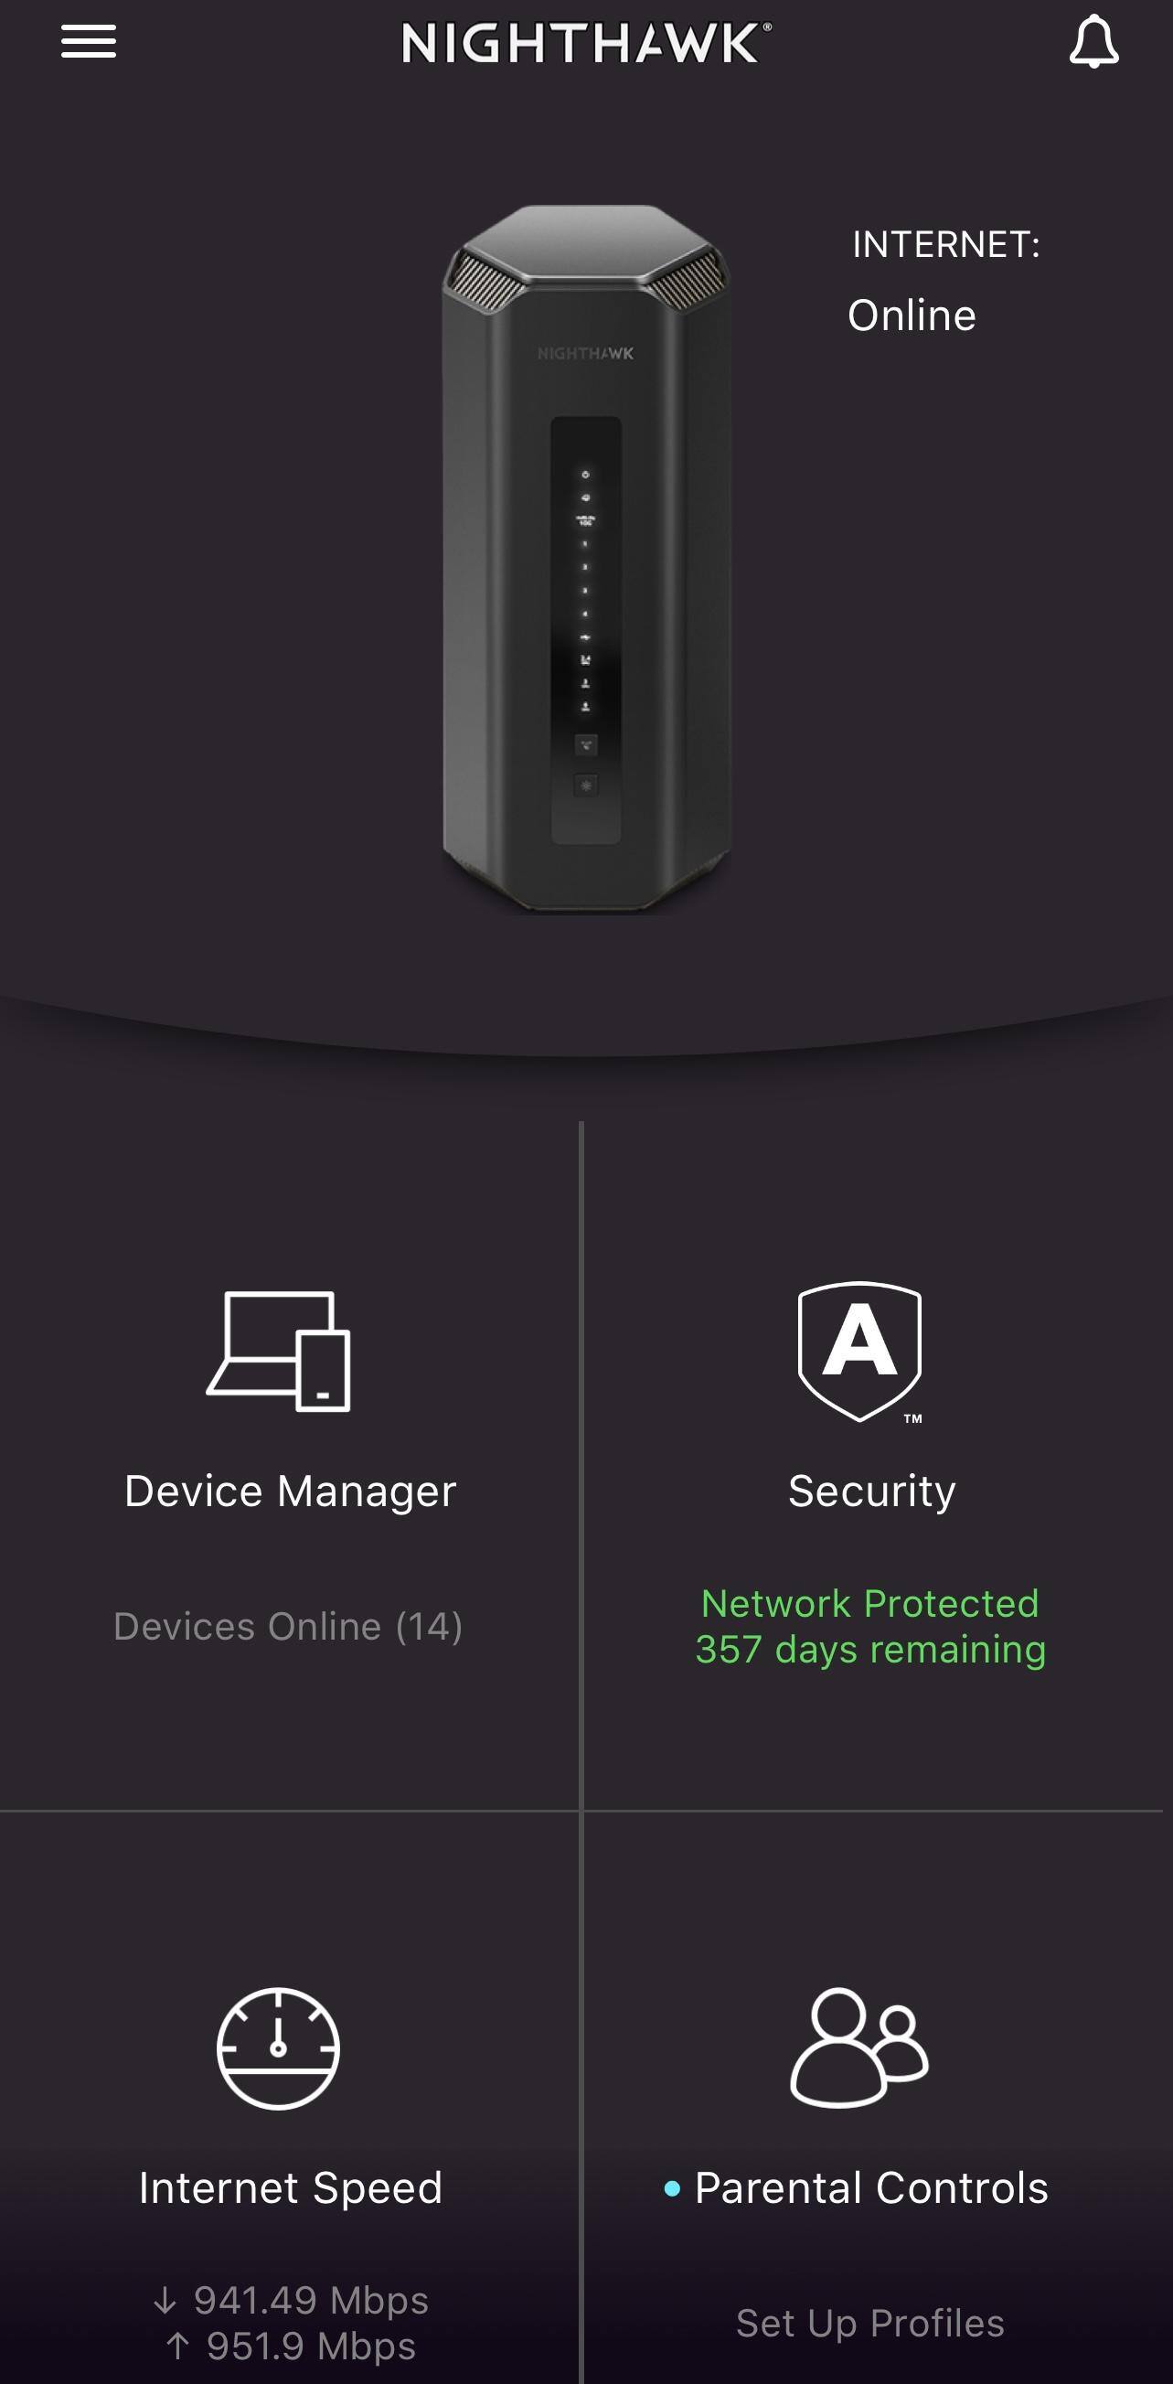Tap the NIGHTHAWK logo title

click(x=587, y=44)
